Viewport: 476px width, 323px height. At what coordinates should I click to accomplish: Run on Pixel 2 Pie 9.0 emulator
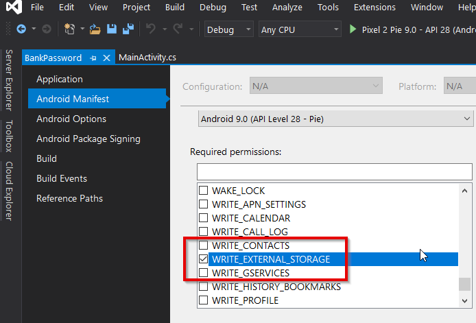(413, 29)
